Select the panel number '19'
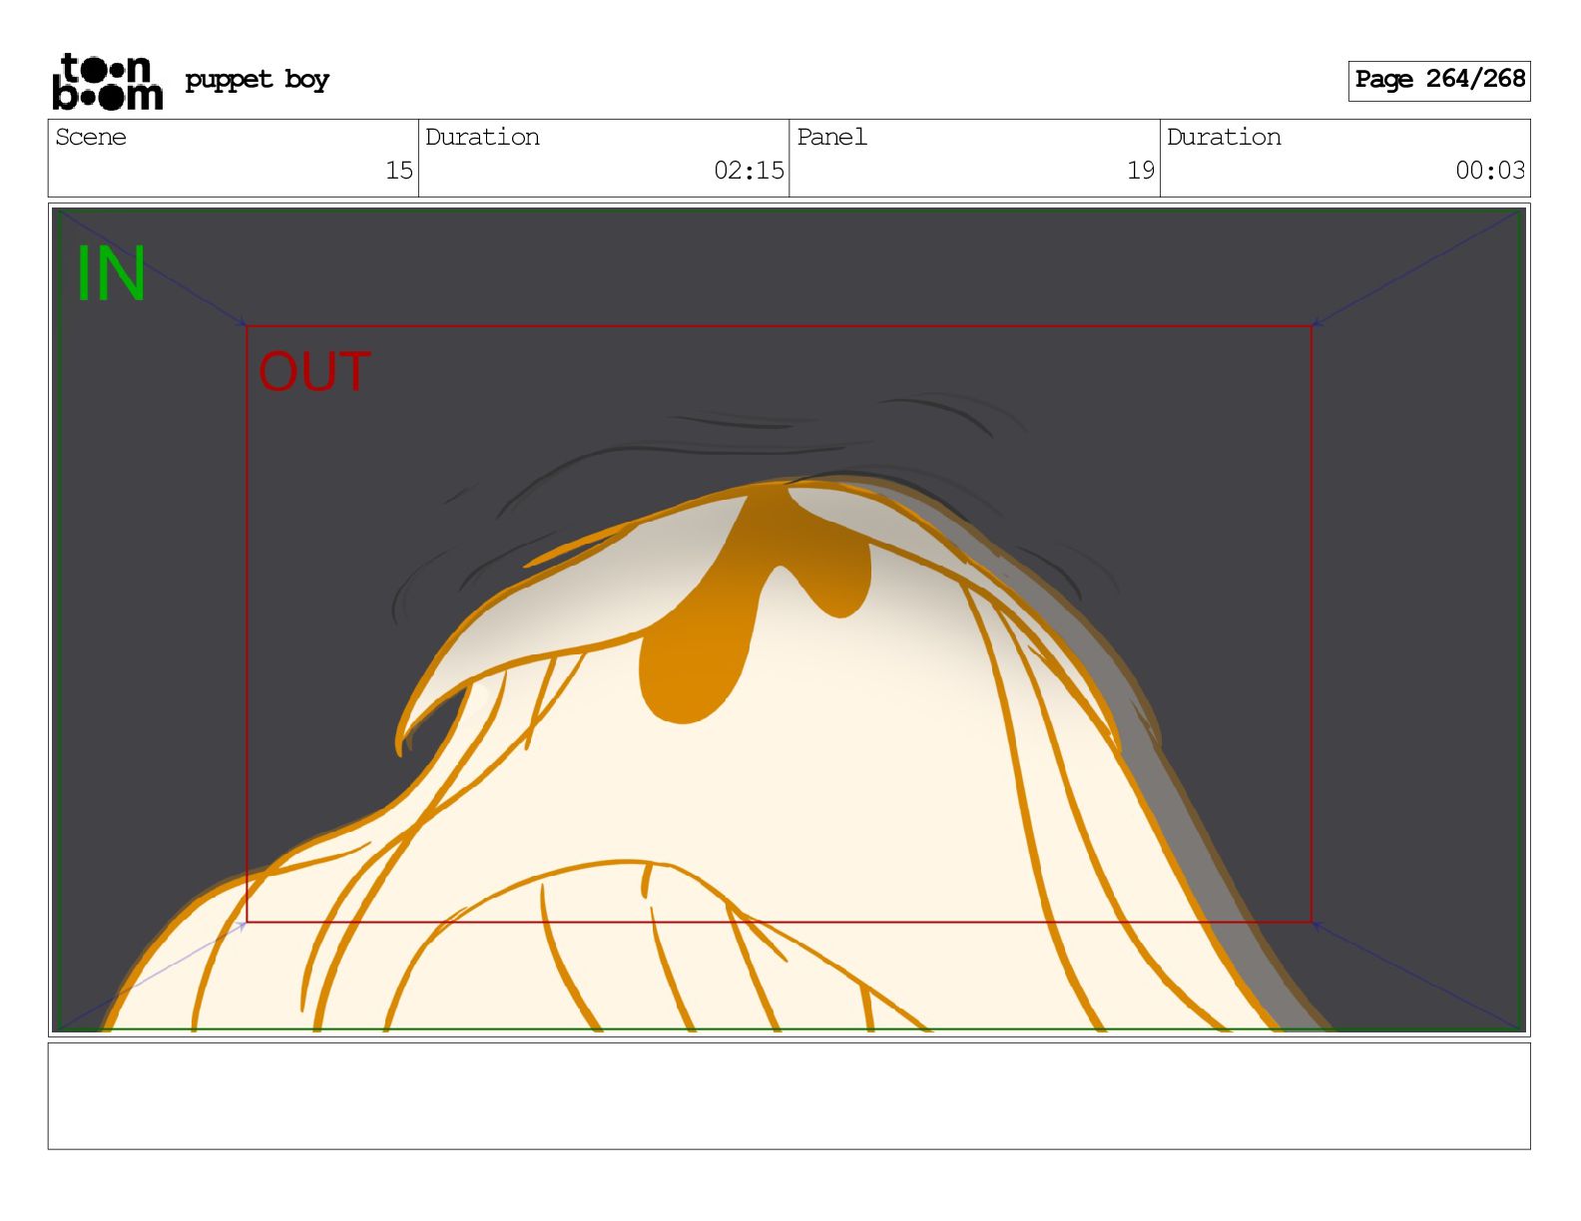This screenshot has width=1581, height=1221. point(1141,171)
